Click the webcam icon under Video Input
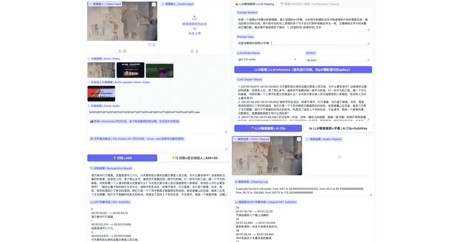462x242 pixels. point(125,51)
